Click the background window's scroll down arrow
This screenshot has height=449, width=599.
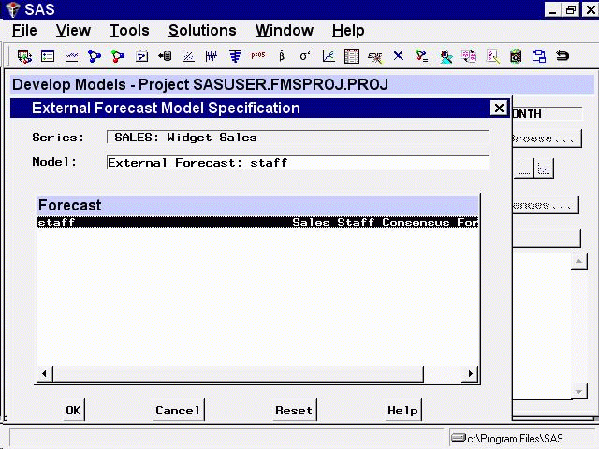(578, 391)
